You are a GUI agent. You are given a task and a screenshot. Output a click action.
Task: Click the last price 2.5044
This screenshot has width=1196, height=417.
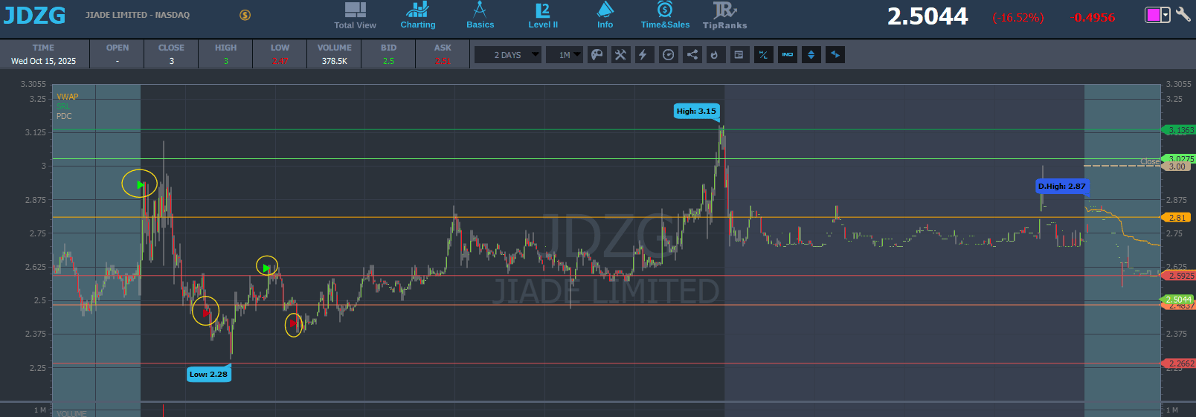[x=927, y=16]
